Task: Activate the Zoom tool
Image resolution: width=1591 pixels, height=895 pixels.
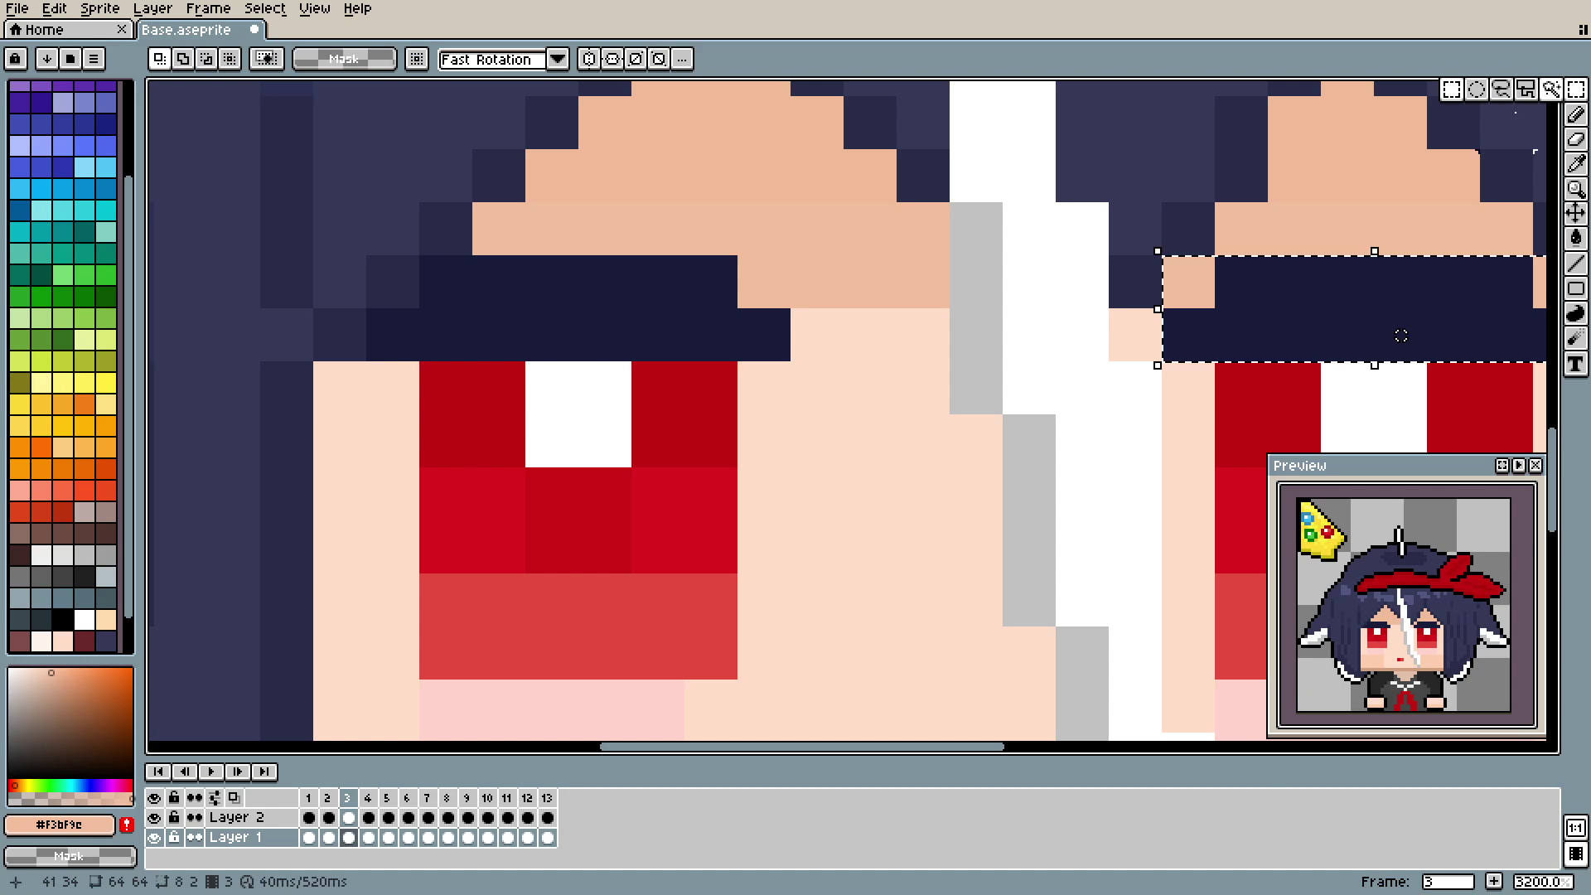Action: [1575, 189]
